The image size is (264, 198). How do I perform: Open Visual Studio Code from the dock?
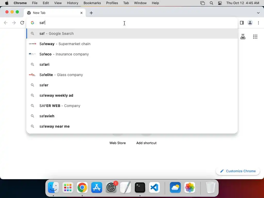point(154,187)
